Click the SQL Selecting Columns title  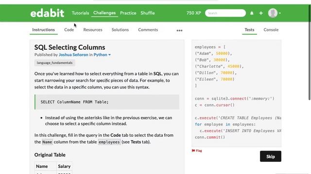click(69, 47)
